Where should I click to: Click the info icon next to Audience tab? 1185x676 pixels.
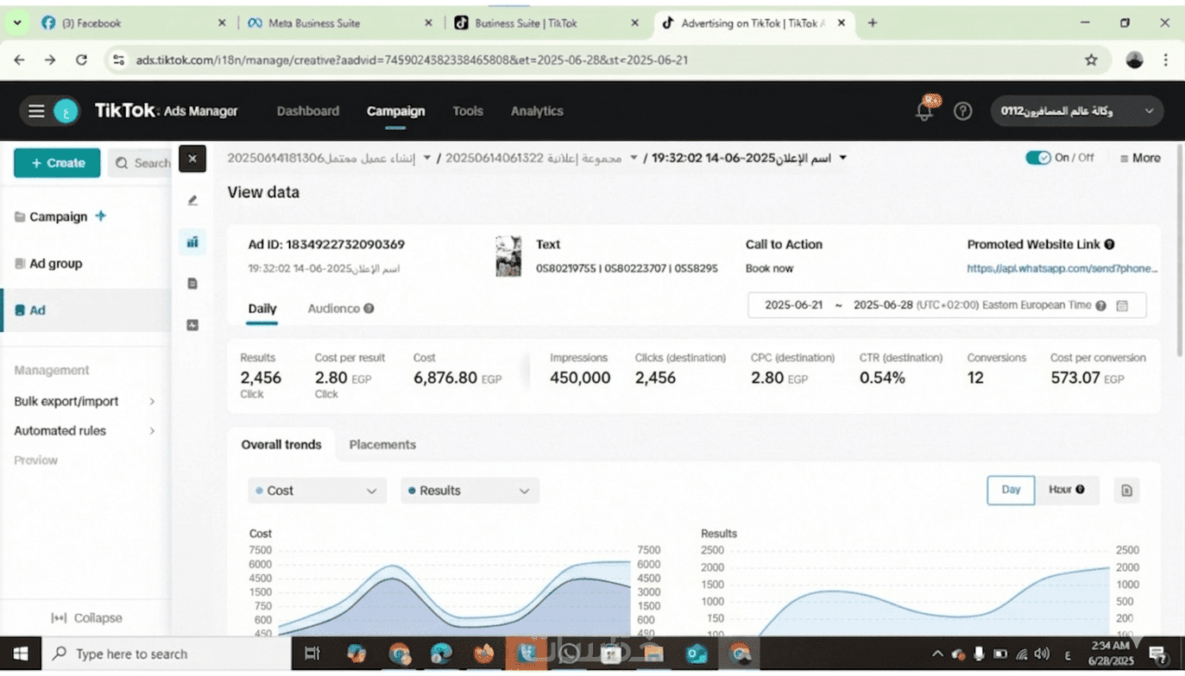coord(369,309)
